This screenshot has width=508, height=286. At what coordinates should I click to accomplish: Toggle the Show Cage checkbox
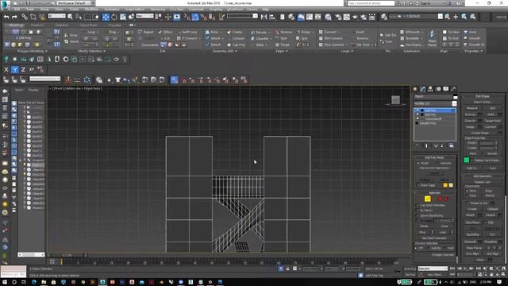tap(418, 185)
